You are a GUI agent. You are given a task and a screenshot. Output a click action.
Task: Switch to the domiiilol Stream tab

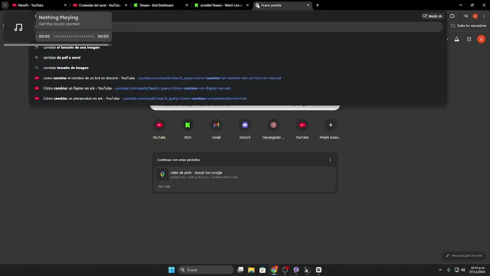click(222, 5)
